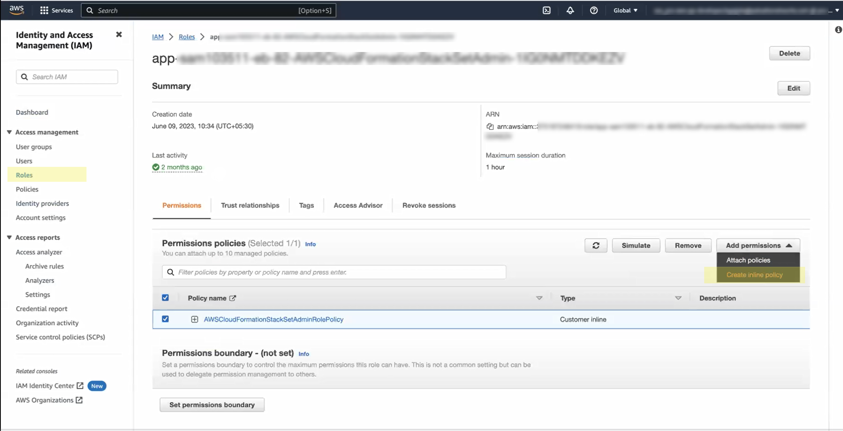The height and width of the screenshot is (431, 843).
Task: Close the IAM navigation sidebar
Action: [119, 34]
